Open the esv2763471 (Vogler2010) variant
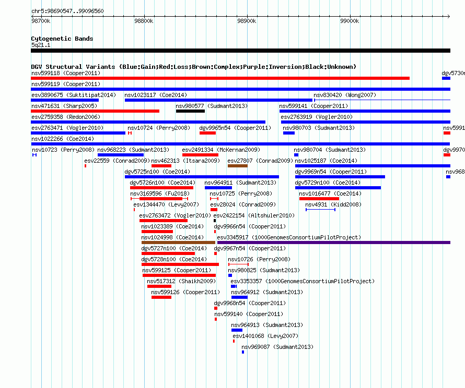The width and height of the screenshot is (465, 388). (67, 128)
